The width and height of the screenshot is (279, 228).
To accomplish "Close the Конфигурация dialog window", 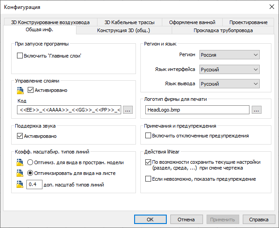I will pos(271,7).
